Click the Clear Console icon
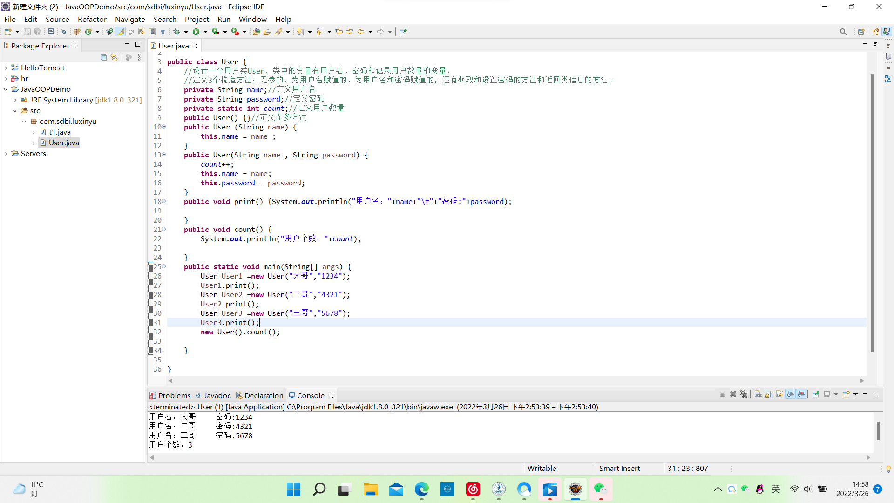The image size is (894, 503). (x=758, y=394)
